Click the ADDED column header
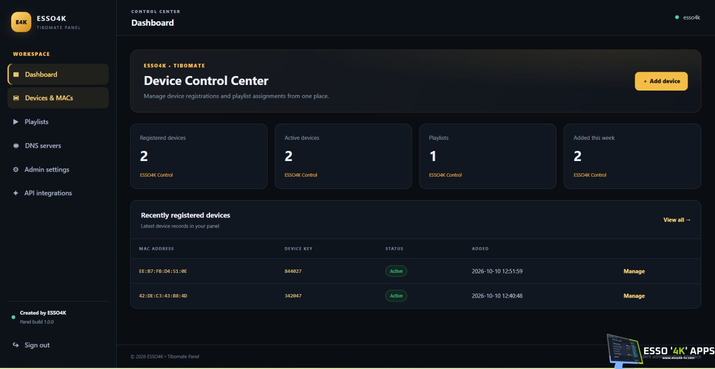This screenshot has width=715, height=369. 480,249
